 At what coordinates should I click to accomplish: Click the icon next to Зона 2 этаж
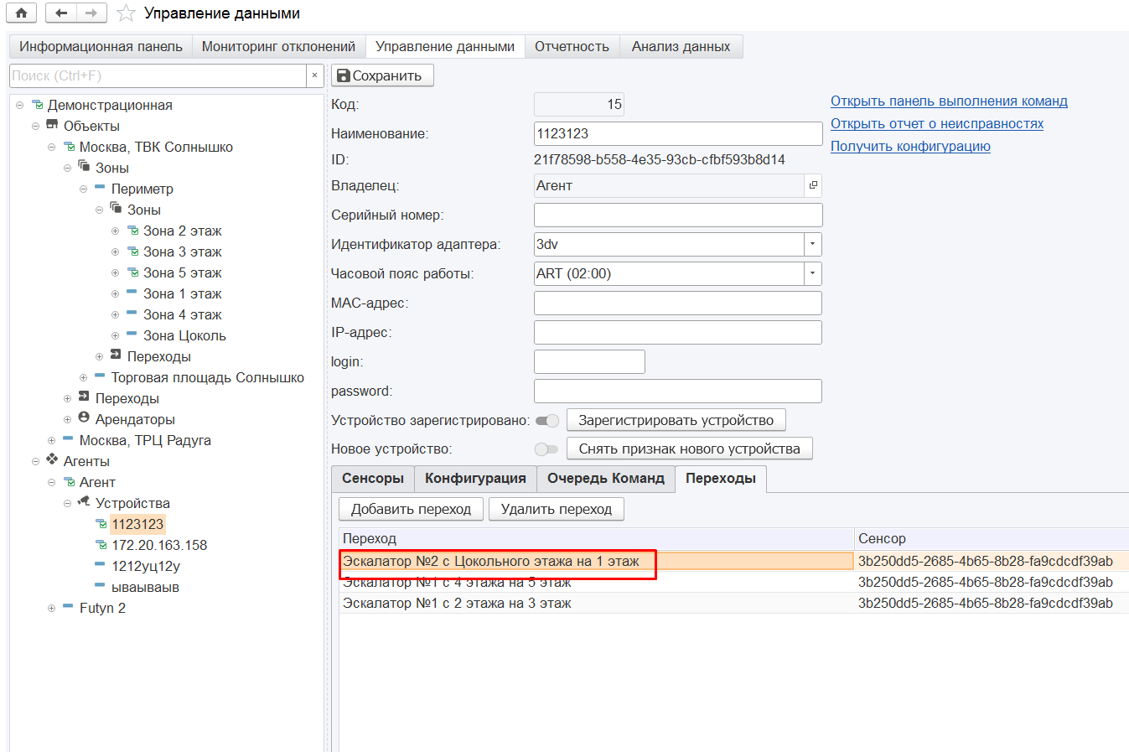pos(132,231)
